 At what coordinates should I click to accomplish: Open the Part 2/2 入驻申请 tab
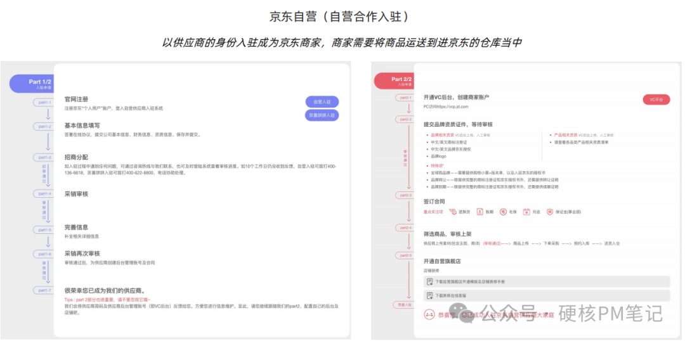(x=395, y=81)
